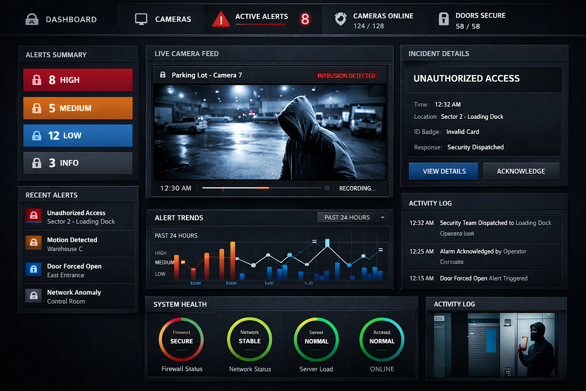This screenshot has height=391, width=586.
Task: Click blue lock icon beside Door Forced Open
Action: pos(34,269)
